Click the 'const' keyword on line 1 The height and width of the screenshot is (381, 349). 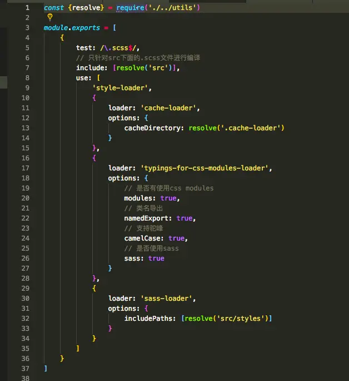point(54,8)
